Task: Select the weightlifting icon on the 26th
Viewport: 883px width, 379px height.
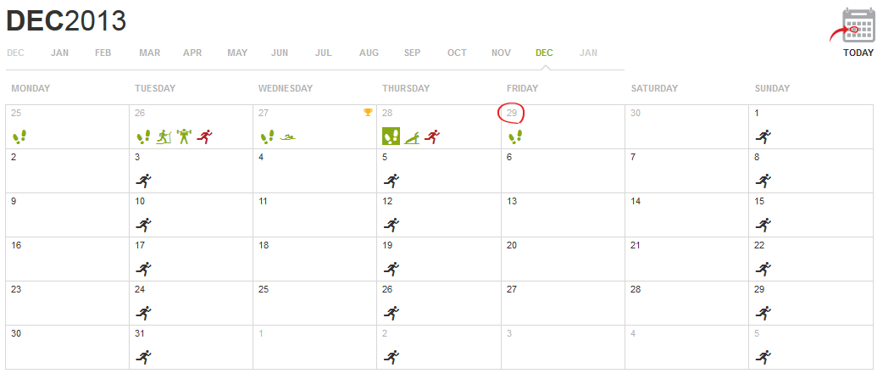Action: [x=184, y=136]
